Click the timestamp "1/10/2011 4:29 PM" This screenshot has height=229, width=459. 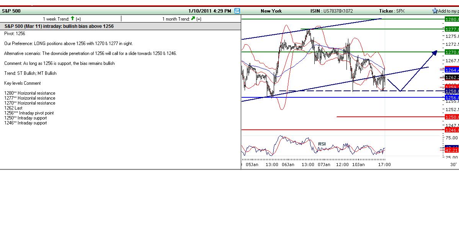coord(210,11)
